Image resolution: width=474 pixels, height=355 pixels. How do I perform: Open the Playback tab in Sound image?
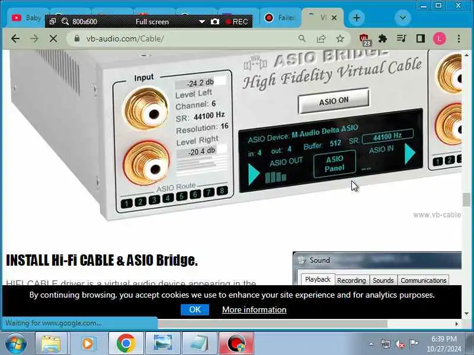[318, 280]
